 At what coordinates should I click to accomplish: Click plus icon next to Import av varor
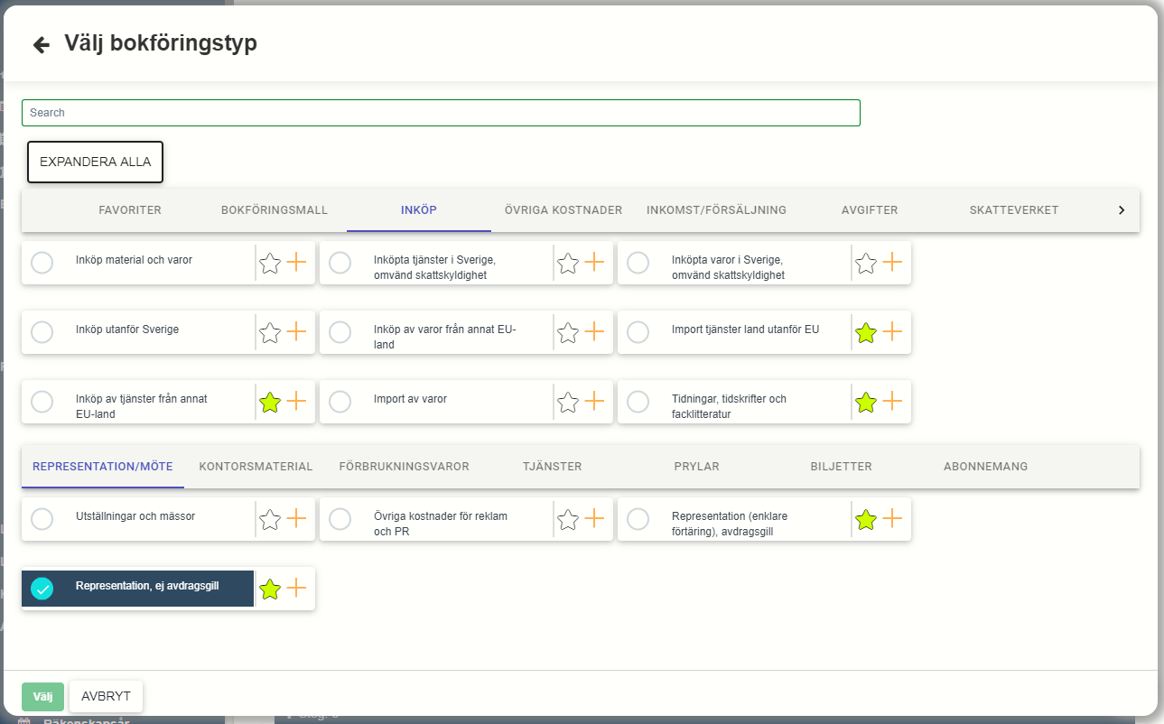click(x=594, y=402)
